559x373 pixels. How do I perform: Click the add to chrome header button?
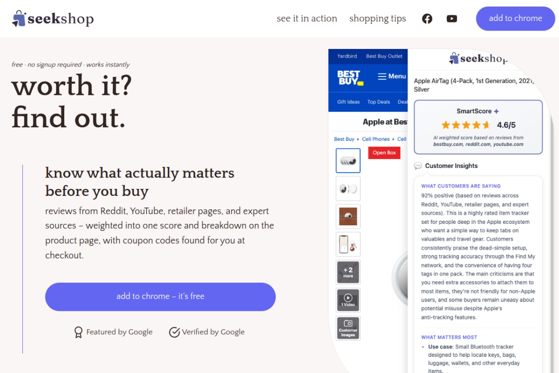515,18
